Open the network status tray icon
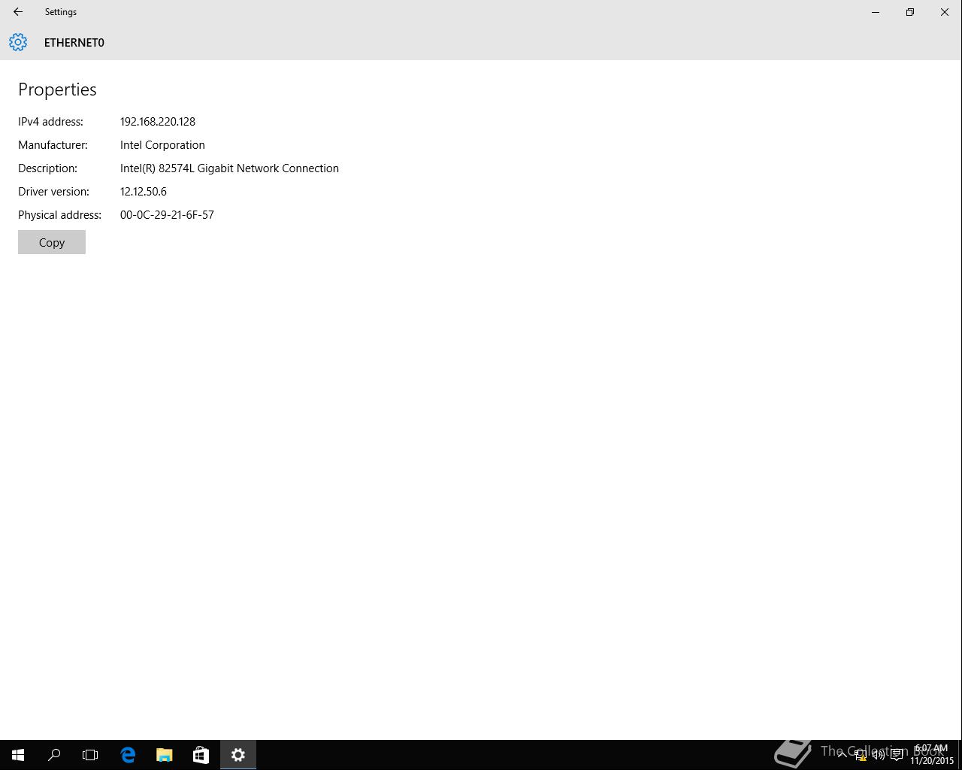 [861, 755]
